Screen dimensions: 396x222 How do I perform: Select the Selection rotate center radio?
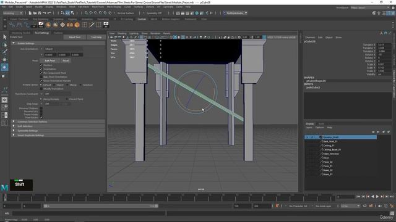[80, 85]
